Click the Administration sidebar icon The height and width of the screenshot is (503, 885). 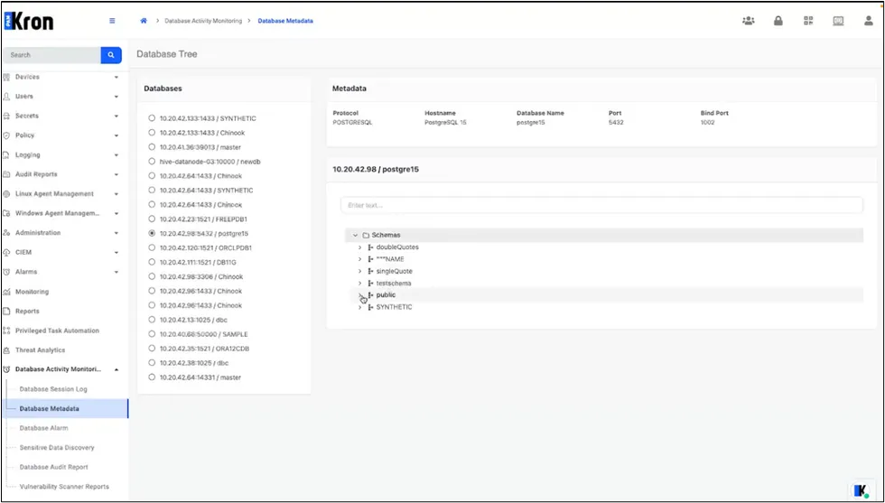click(x=7, y=233)
